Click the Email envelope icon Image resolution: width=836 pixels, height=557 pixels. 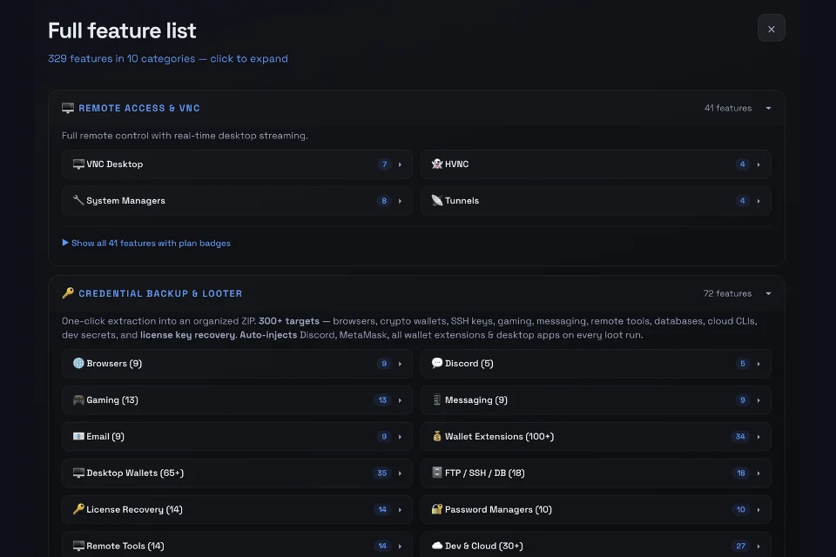(78, 437)
